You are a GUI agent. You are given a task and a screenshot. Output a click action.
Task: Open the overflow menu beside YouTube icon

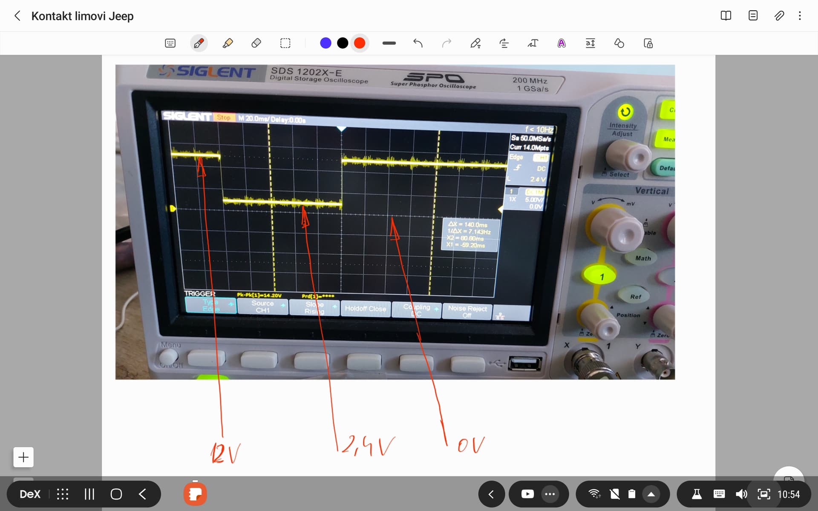pyautogui.click(x=550, y=494)
